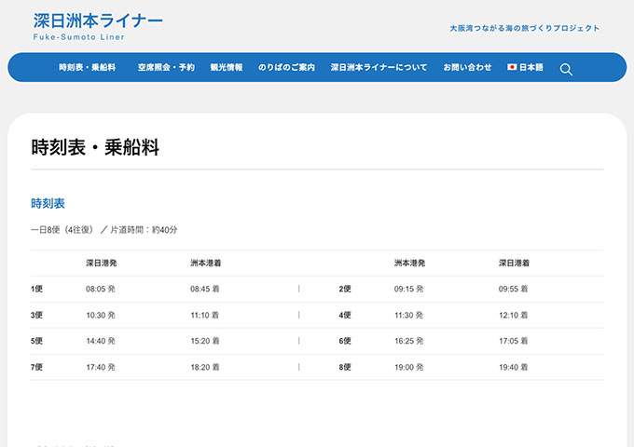Click departure time 14:40 発

tap(101, 341)
